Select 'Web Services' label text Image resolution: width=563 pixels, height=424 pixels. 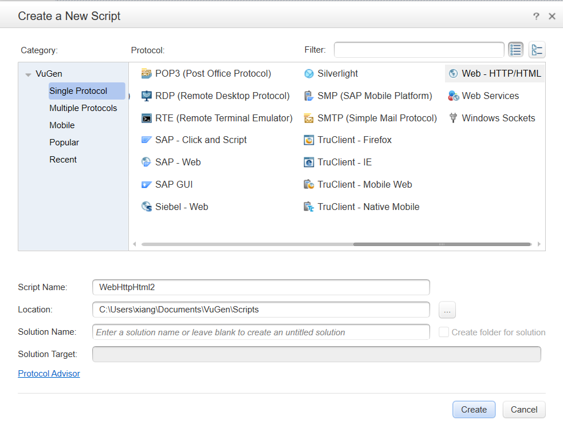tap(490, 96)
